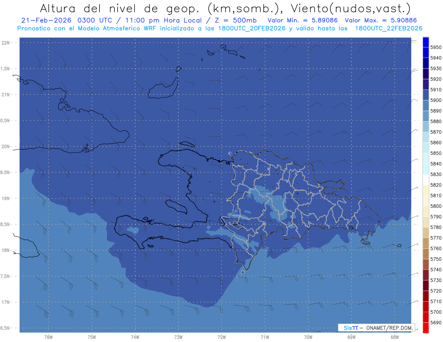Click the 20N latitude axis label
The height and width of the screenshot is (342, 443).
coord(6,146)
